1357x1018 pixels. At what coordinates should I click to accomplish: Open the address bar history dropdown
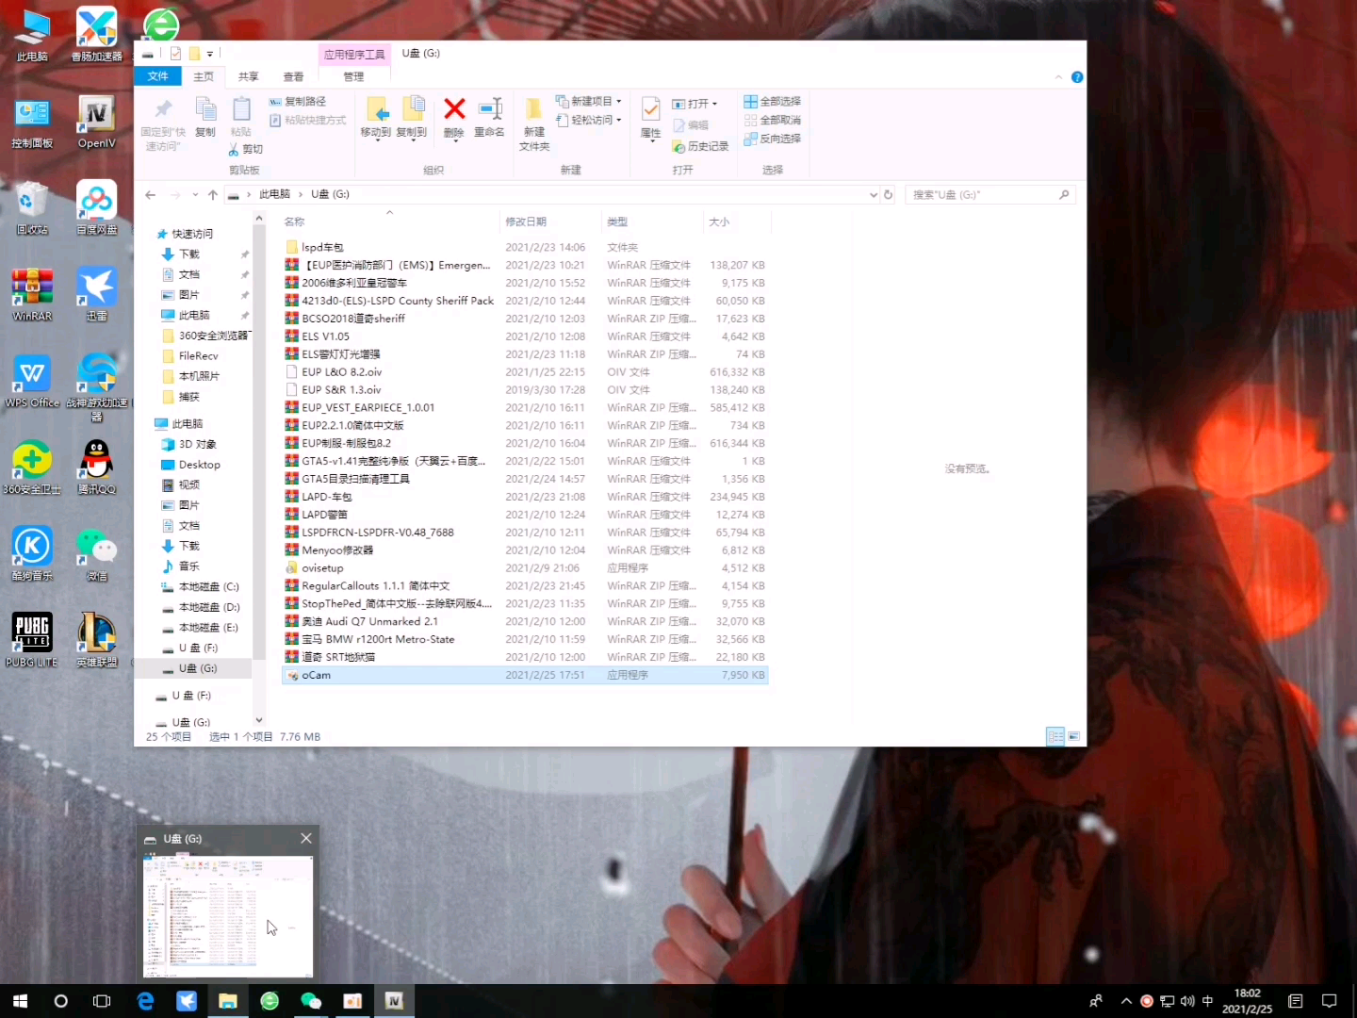[x=873, y=195]
